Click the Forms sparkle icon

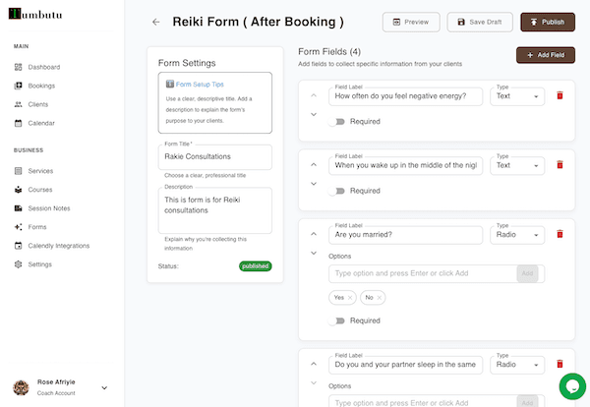point(18,227)
